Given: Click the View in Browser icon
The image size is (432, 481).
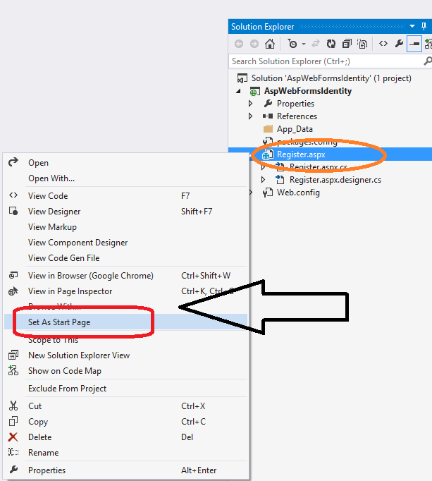Looking at the screenshot, I should tap(13, 275).
